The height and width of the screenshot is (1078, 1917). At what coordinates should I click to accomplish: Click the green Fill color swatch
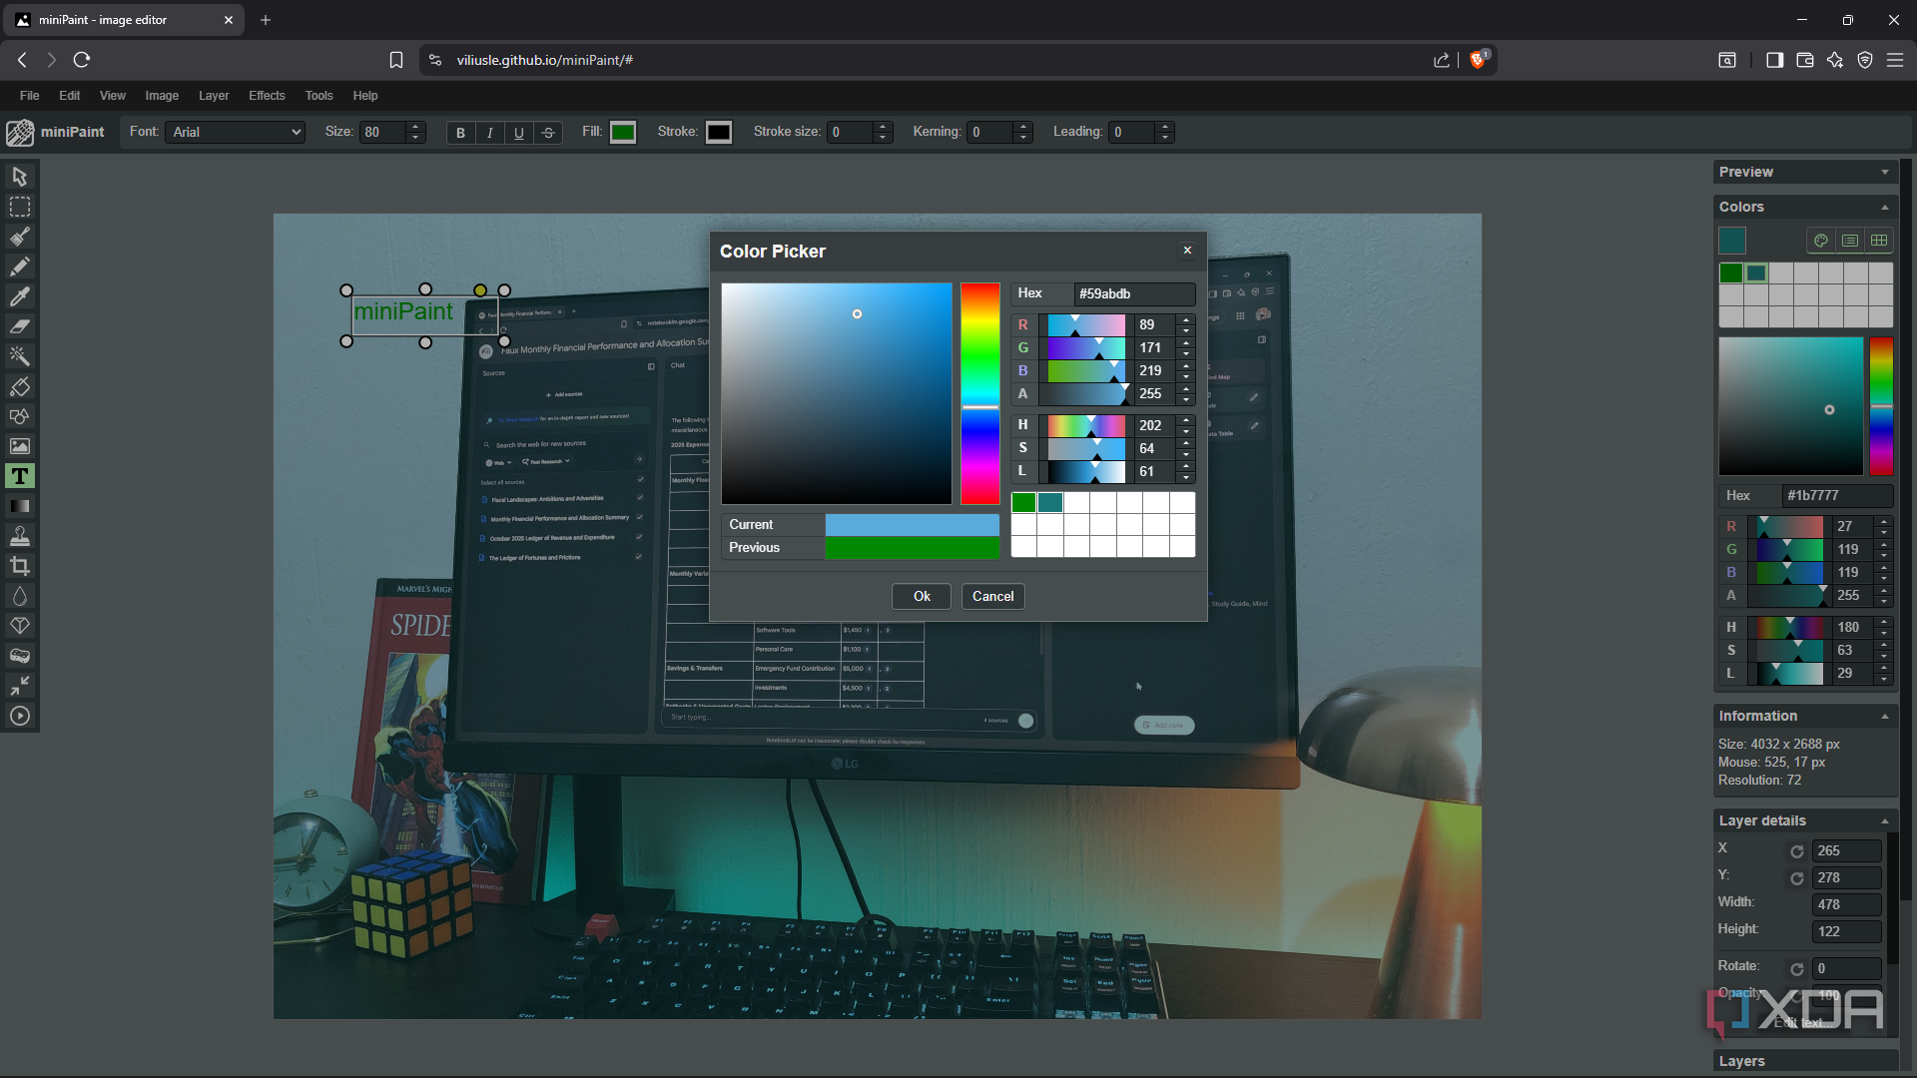[x=623, y=132]
